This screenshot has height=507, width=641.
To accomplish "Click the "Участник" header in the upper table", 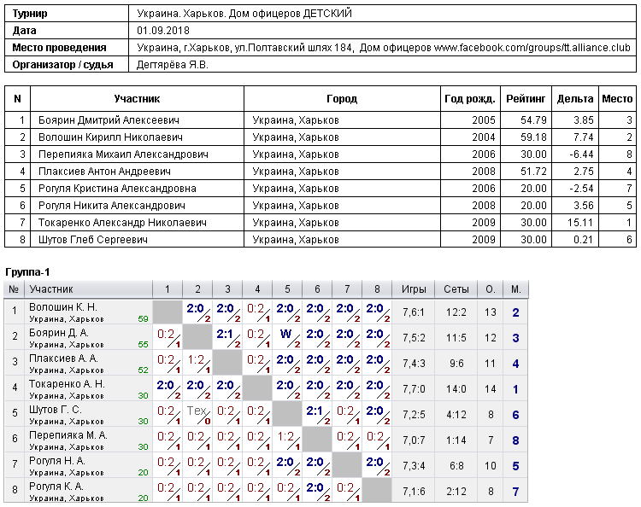I will coord(137,99).
